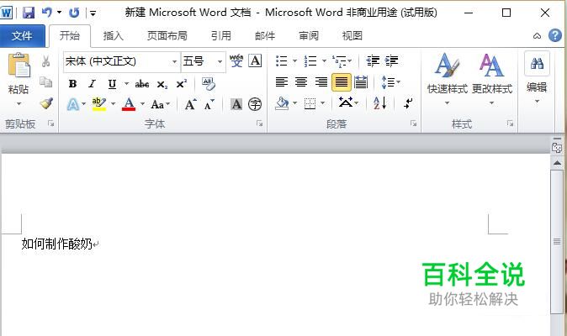Expand the underline style dropdown arrow
Image resolution: width=567 pixels, height=336 pixels.
[126, 84]
